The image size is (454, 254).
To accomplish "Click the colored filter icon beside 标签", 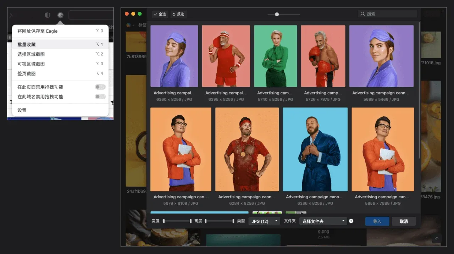I will [x=129, y=25].
